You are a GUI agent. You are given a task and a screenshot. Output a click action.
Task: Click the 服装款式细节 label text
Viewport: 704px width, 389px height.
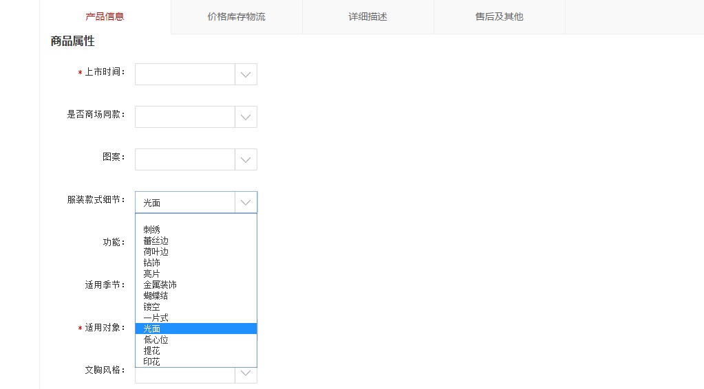[96, 200]
